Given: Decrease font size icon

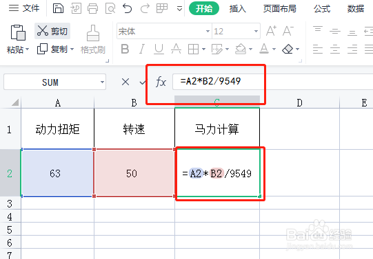Looking at the screenshot, I should point(288,31).
